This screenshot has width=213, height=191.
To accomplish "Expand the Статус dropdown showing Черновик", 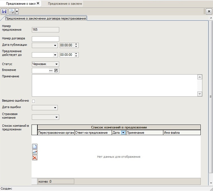I will (56, 64).
